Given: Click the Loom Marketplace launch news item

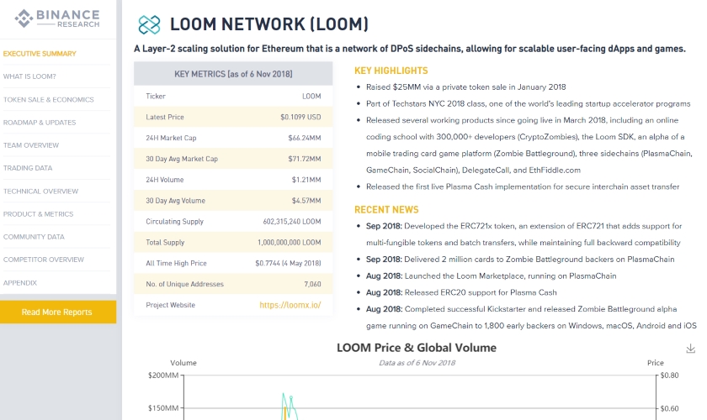Looking at the screenshot, I should point(491,276).
